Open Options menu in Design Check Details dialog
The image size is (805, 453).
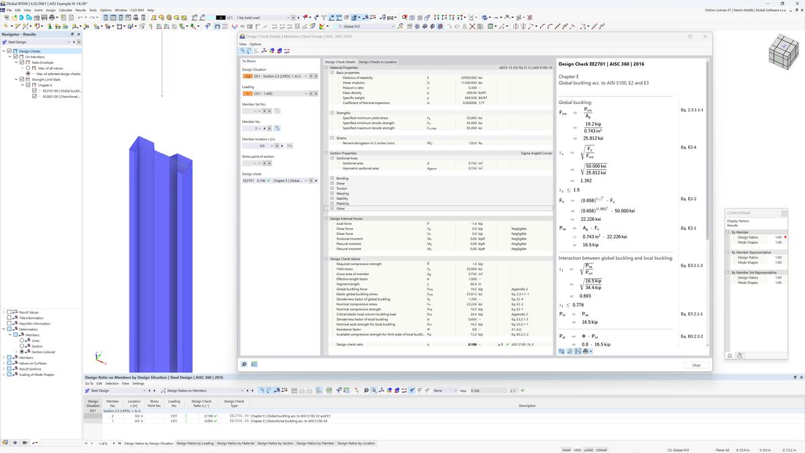click(255, 44)
